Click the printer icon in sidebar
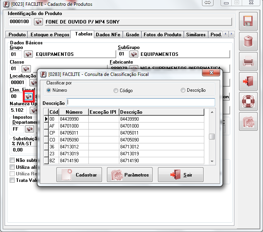Screen dimensions: 263x232 tap(248, 62)
